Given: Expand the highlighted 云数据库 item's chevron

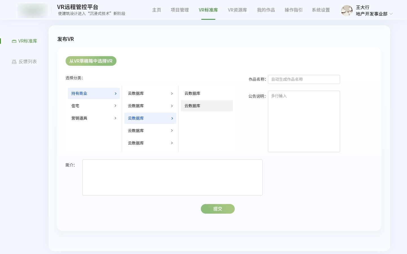Looking at the screenshot, I should 172,118.
